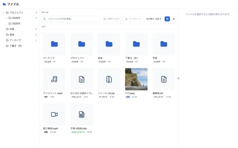This screenshot has height=148, width=238.
Task: Switch to list view
Action: (173, 19)
